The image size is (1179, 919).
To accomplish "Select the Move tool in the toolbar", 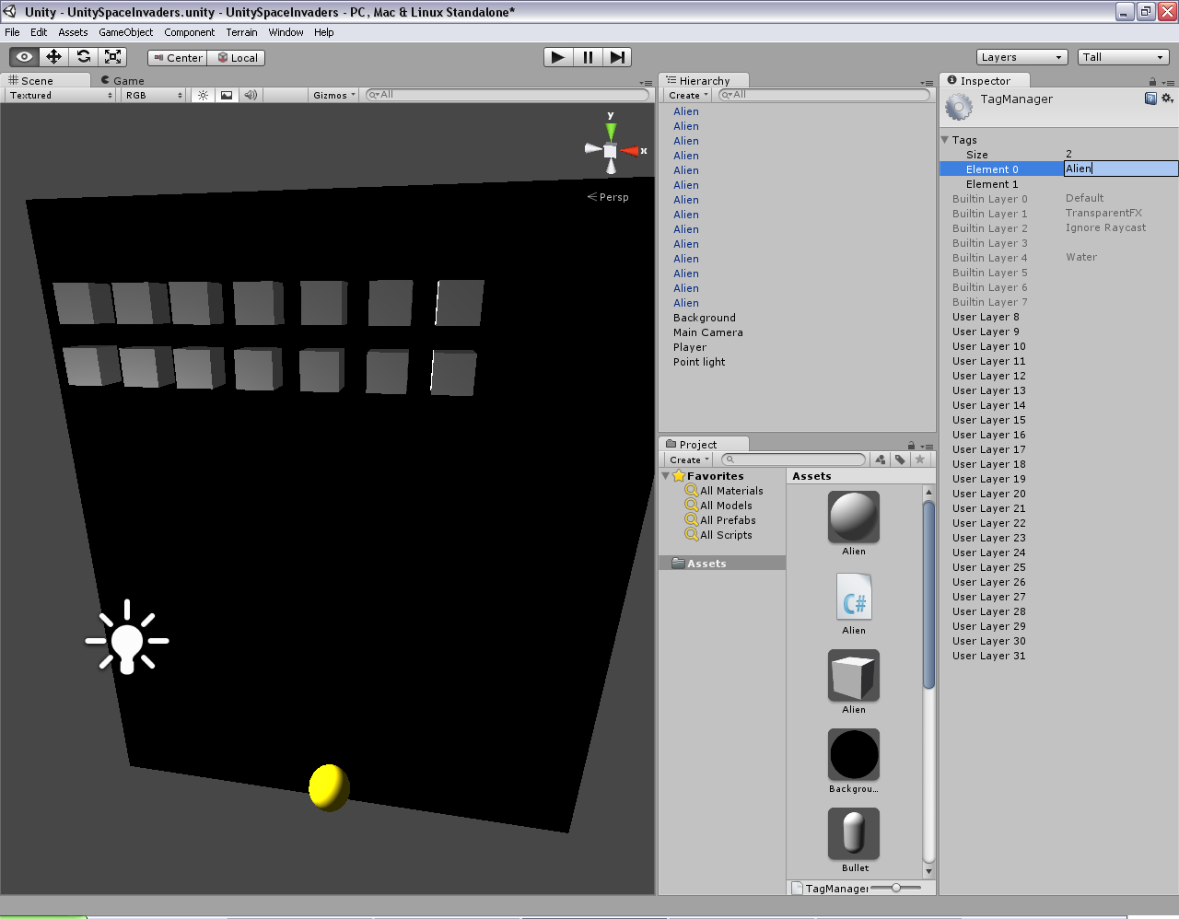I will click(x=53, y=56).
